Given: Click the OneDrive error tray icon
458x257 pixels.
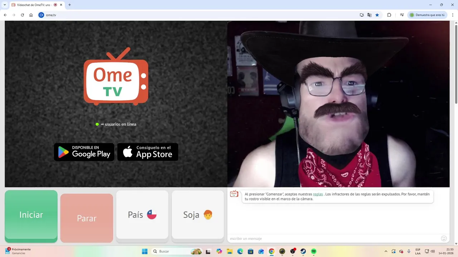Looking at the screenshot, I should click(x=401, y=251).
